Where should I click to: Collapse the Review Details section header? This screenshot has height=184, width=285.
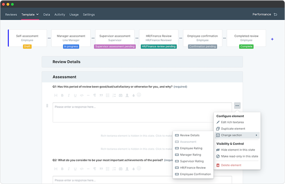(x=142, y=62)
